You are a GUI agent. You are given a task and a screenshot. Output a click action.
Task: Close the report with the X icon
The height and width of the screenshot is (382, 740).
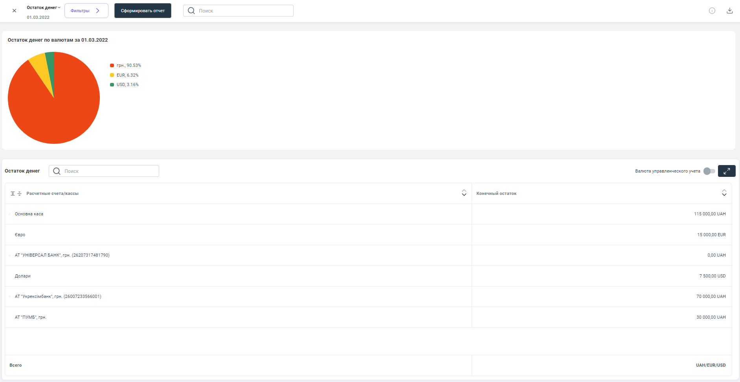15,11
